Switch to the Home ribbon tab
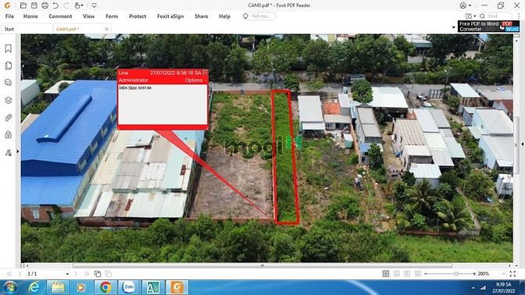525x295 pixels. tap(30, 16)
